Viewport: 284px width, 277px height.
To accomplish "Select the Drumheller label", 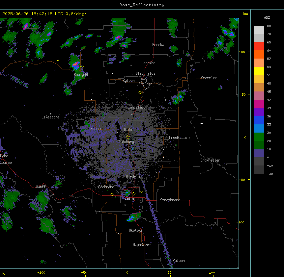I will pyautogui.click(x=210, y=160).
